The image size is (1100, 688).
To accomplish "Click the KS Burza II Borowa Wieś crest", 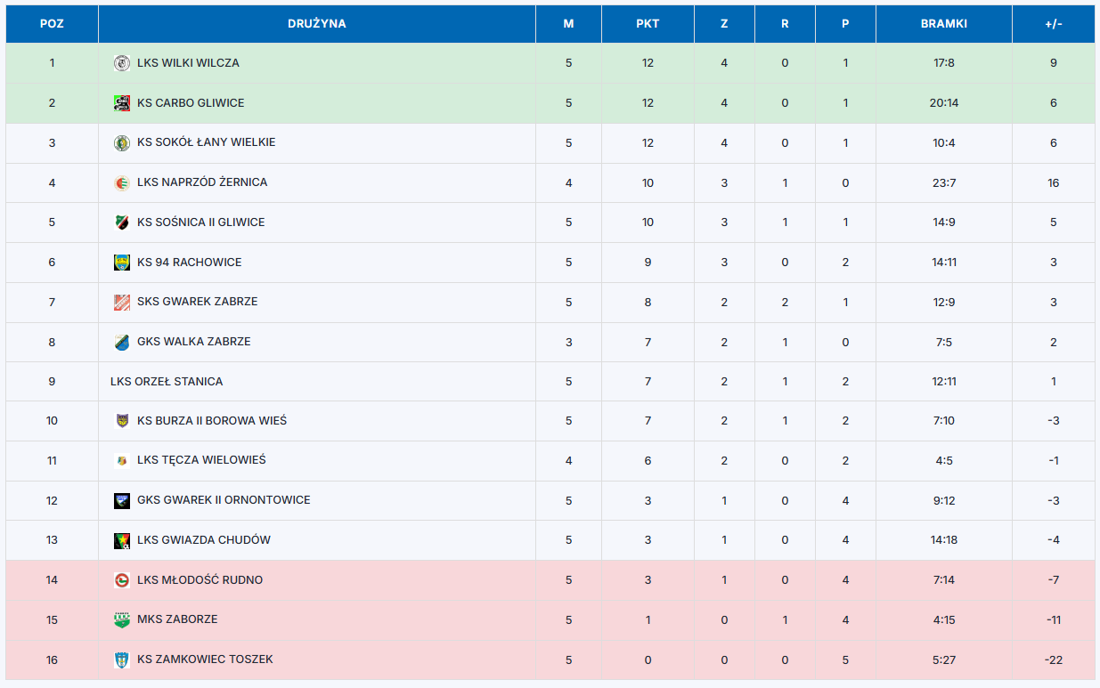I will click(122, 421).
